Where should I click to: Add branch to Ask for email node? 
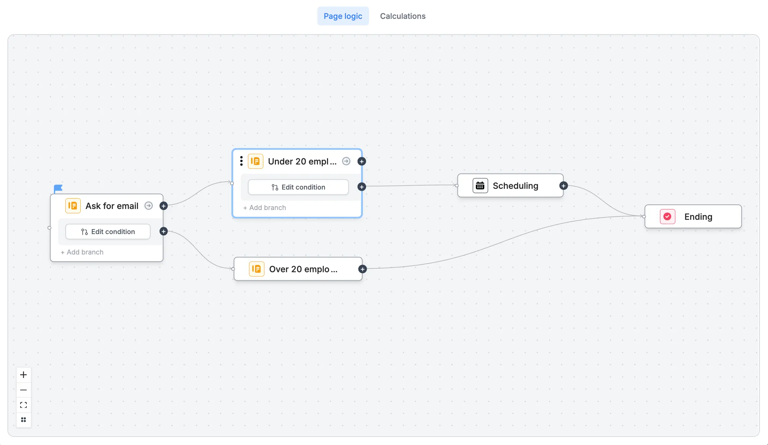coord(82,252)
